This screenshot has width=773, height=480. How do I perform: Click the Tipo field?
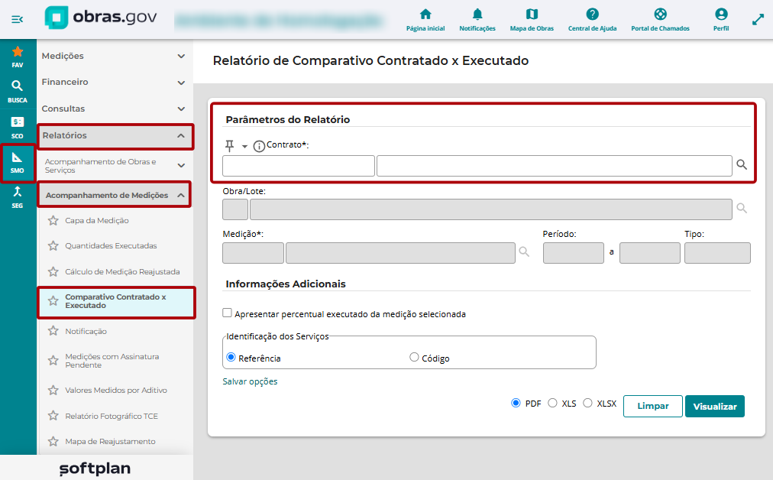coord(717,252)
